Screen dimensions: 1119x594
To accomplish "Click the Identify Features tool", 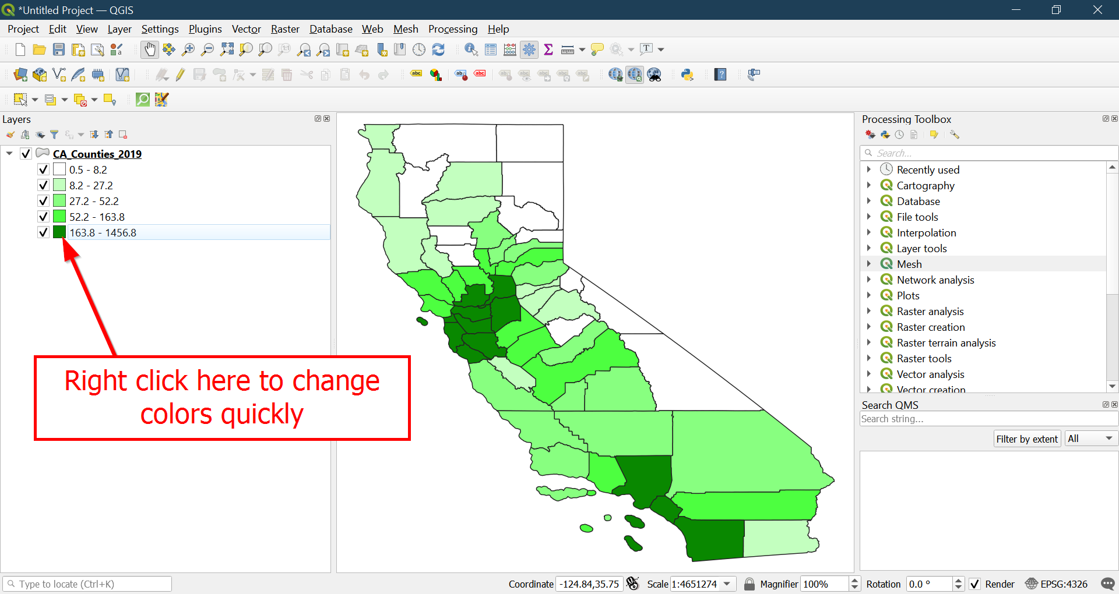I will (x=471, y=50).
